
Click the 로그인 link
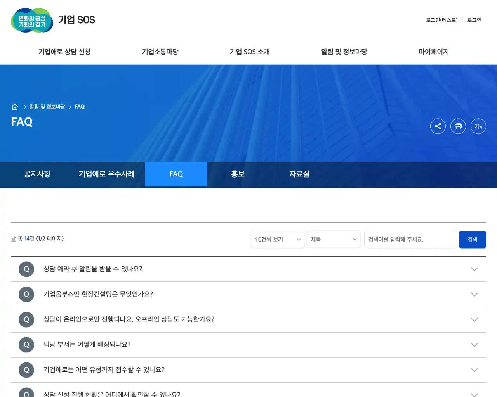pyautogui.click(x=474, y=20)
